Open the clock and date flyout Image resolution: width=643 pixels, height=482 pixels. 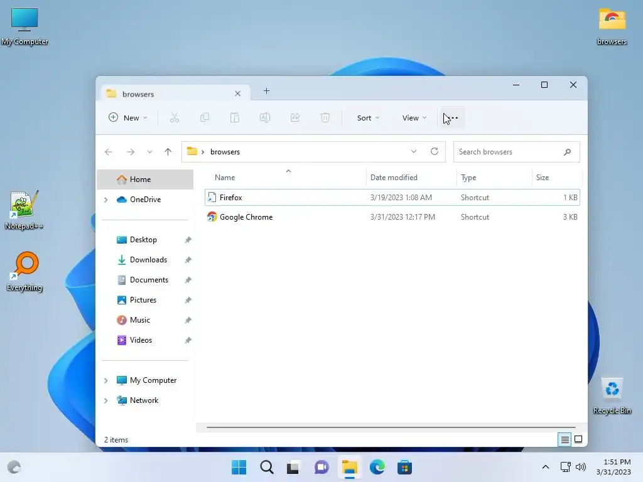tap(613, 467)
